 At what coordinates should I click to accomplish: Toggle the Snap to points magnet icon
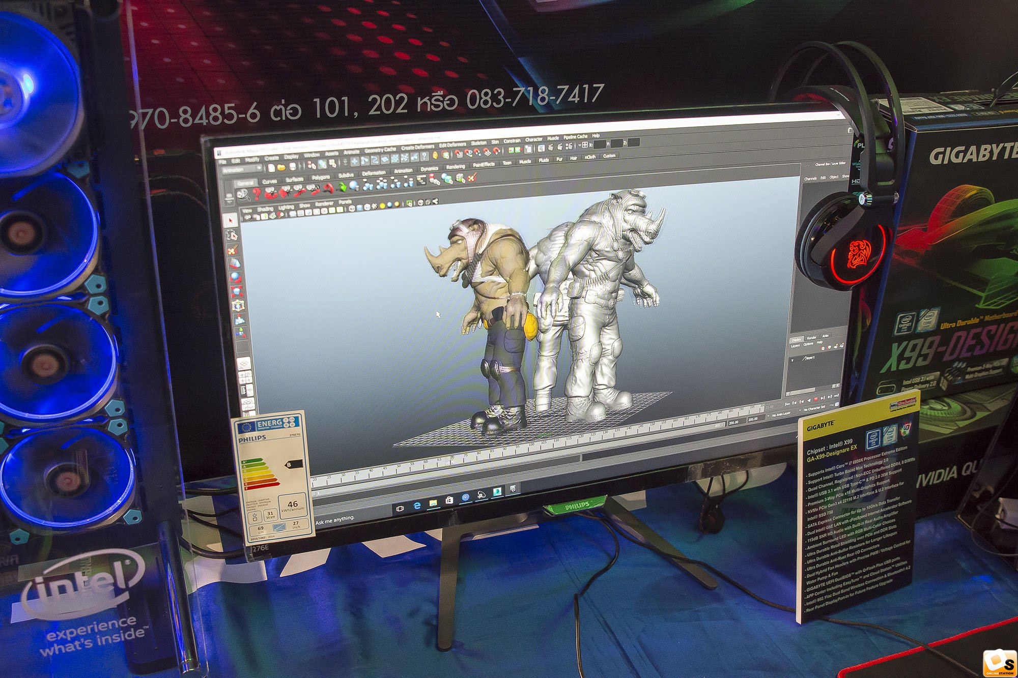[x=477, y=152]
